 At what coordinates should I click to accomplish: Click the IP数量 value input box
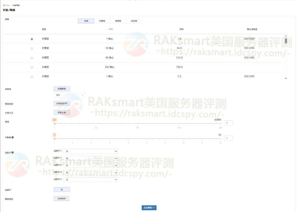coord(229,138)
